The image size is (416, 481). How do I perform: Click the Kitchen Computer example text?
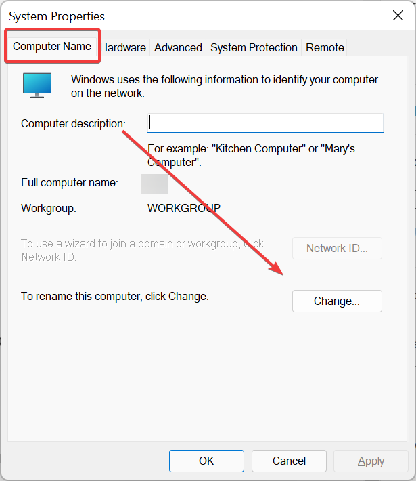tap(251, 155)
